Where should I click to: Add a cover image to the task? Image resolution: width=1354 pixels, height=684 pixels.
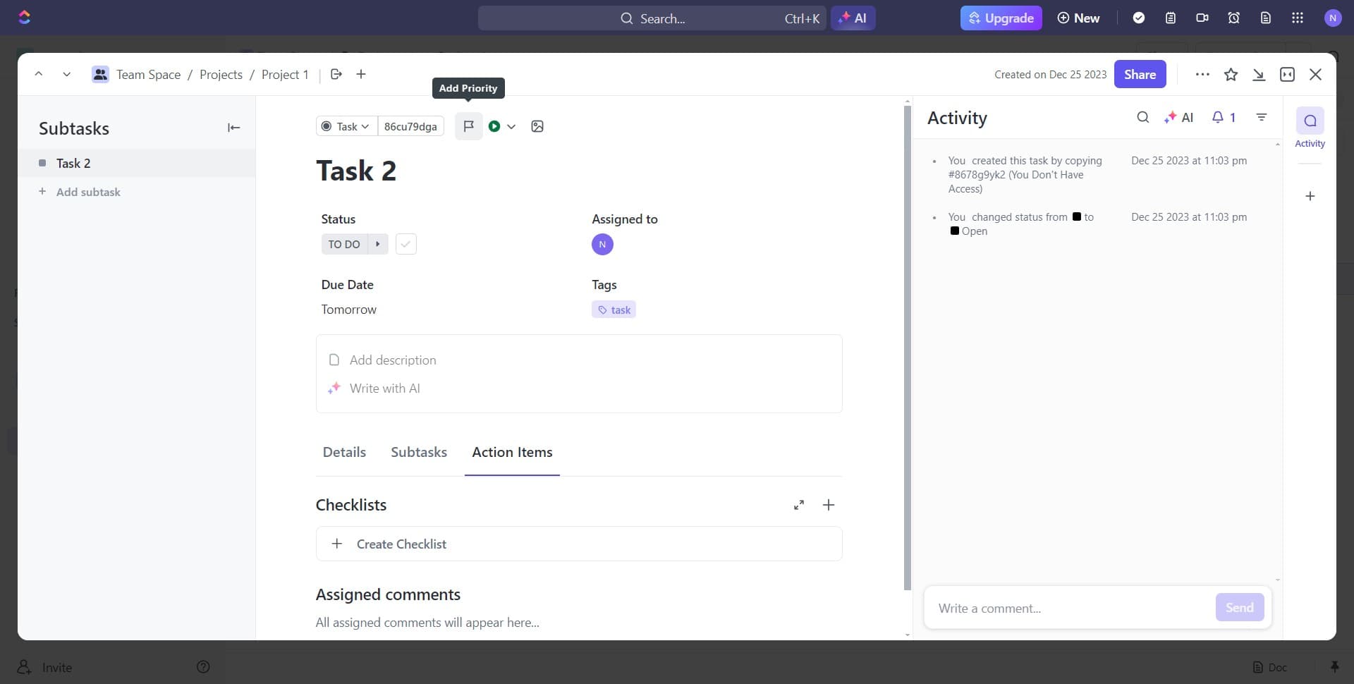[537, 126]
